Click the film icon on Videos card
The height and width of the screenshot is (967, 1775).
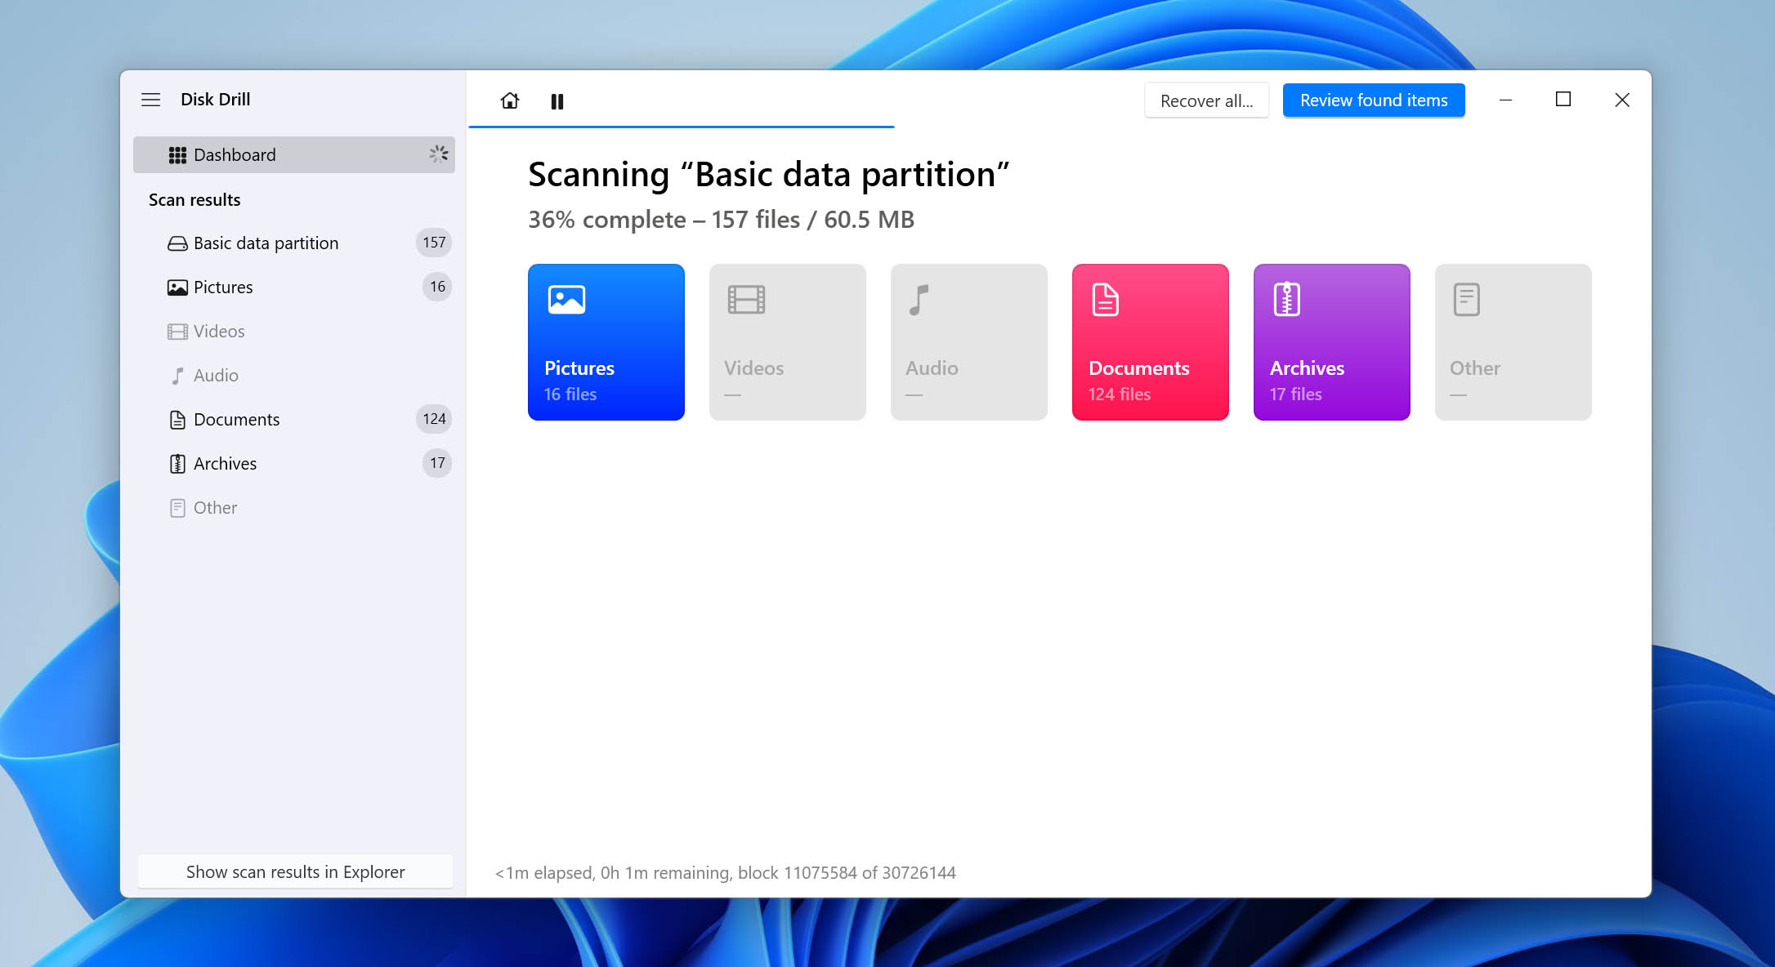[x=746, y=300]
